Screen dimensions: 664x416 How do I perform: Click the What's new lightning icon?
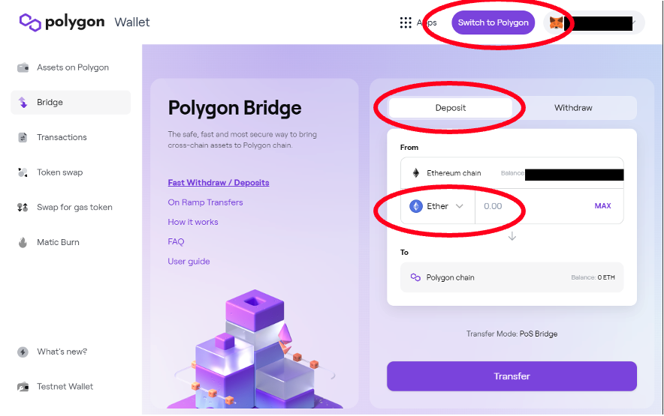click(x=23, y=352)
